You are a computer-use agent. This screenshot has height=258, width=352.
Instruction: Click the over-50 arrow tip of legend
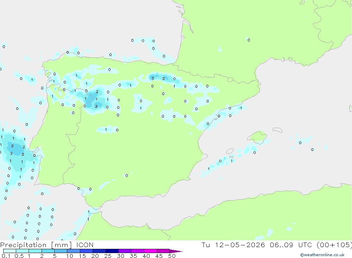(176, 251)
